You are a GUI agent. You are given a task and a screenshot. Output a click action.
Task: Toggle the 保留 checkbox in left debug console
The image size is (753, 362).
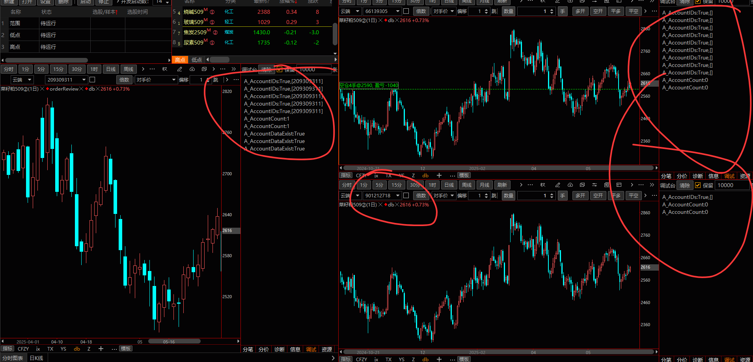click(x=280, y=69)
